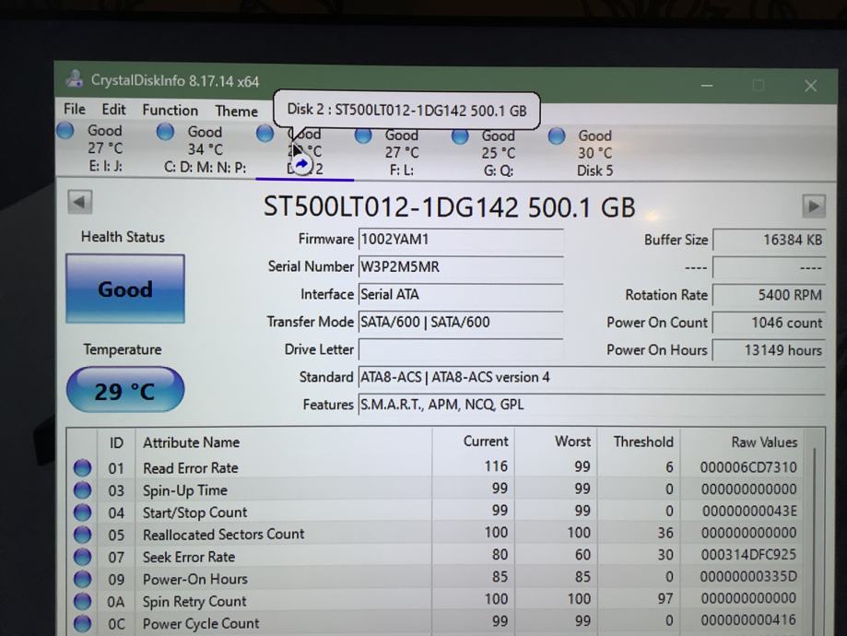Select the Spin-Up Time attribute row
Viewport: 847px width, 636px height.
(x=435, y=489)
